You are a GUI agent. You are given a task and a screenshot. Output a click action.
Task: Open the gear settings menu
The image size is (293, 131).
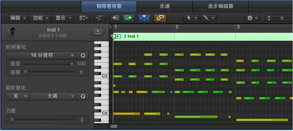[252, 18]
